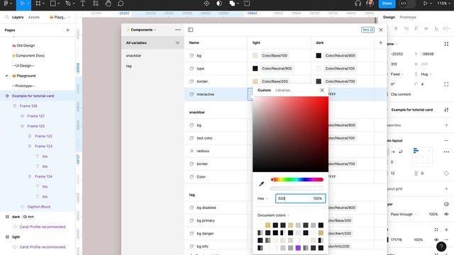Select the Frame tool

38,4
